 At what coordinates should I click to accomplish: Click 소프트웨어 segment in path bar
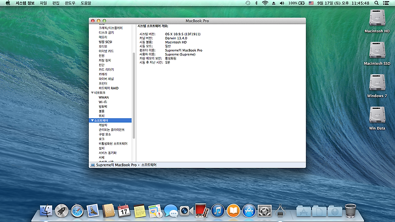click(149, 165)
